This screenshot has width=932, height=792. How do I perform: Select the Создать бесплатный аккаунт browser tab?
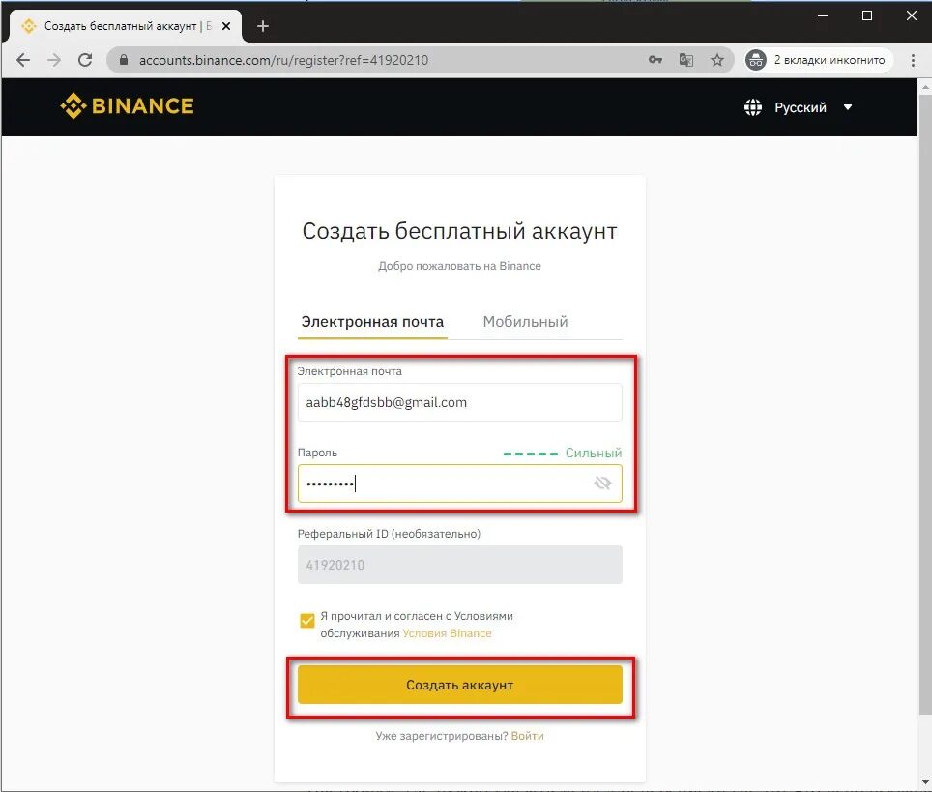pyautogui.click(x=125, y=26)
